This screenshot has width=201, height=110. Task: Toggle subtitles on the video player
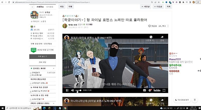(x=144, y=90)
